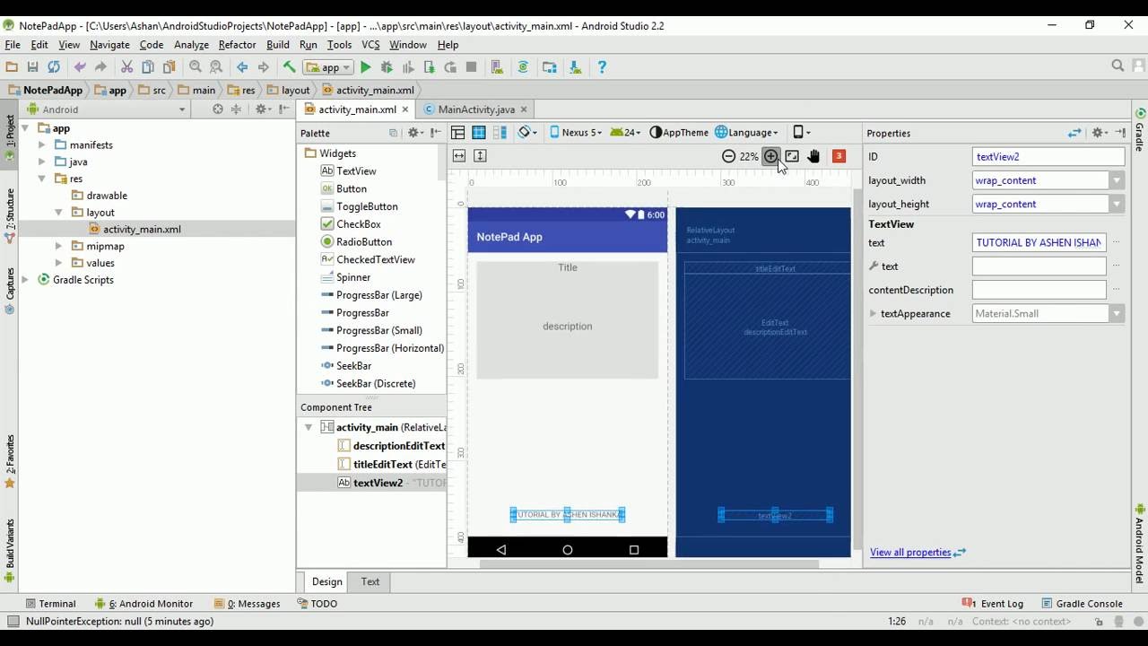The image size is (1148, 646).
Task: Expand Gradle Scripts node
Action: pyautogui.click(x=25, y=280)
